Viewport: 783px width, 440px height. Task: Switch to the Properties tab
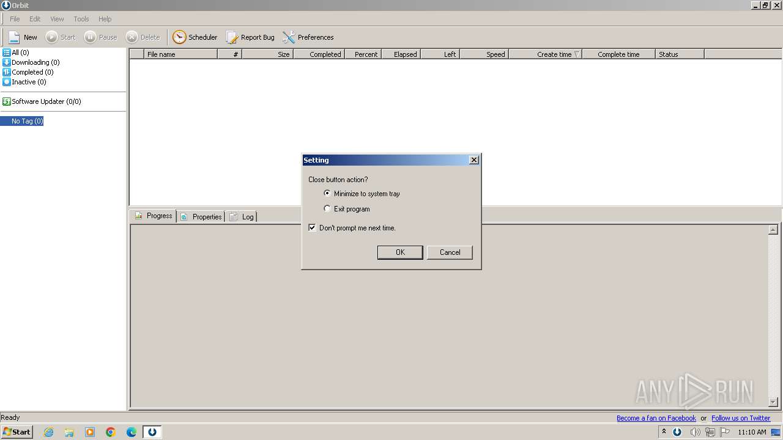click(201, 216)
